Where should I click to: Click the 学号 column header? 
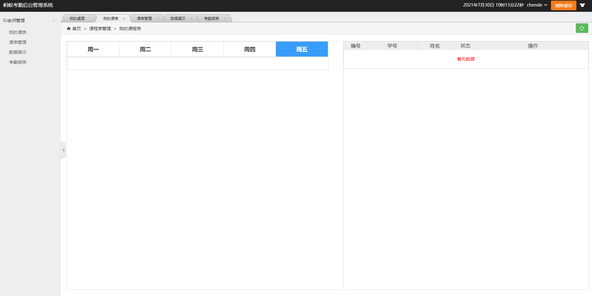coord(392,46)
